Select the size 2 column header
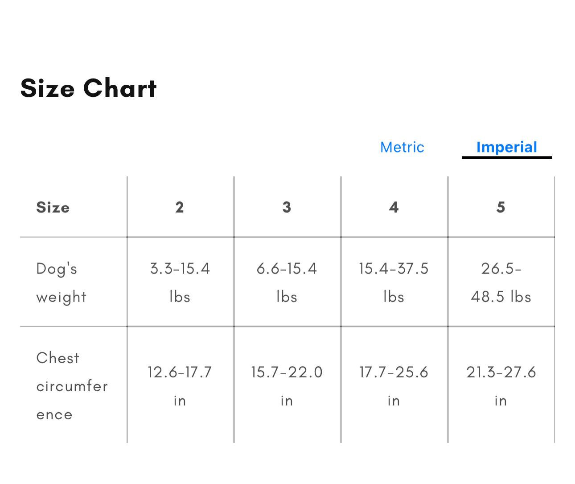The width and height of the screenshot is (575, 484). tap(180, 207)
